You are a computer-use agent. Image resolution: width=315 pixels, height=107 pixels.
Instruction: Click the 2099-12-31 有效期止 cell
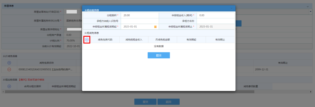tap(283, 69)
